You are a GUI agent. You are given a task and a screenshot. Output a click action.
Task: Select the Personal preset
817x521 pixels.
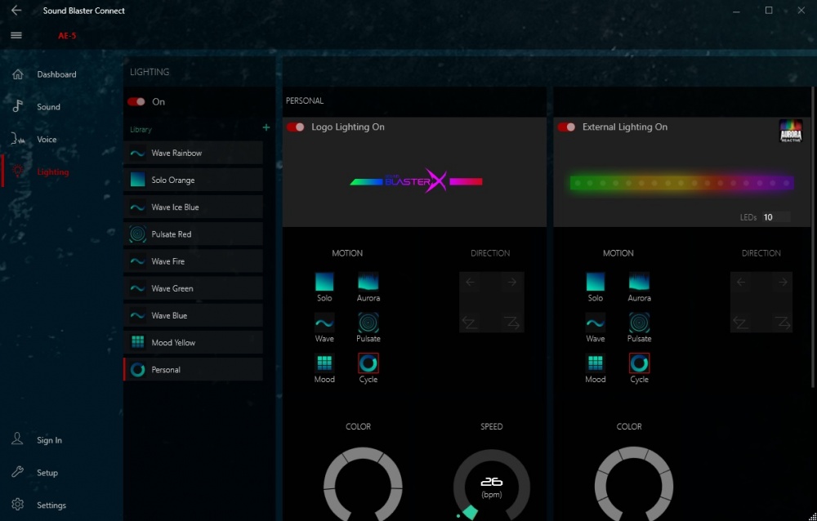(194, 369)
